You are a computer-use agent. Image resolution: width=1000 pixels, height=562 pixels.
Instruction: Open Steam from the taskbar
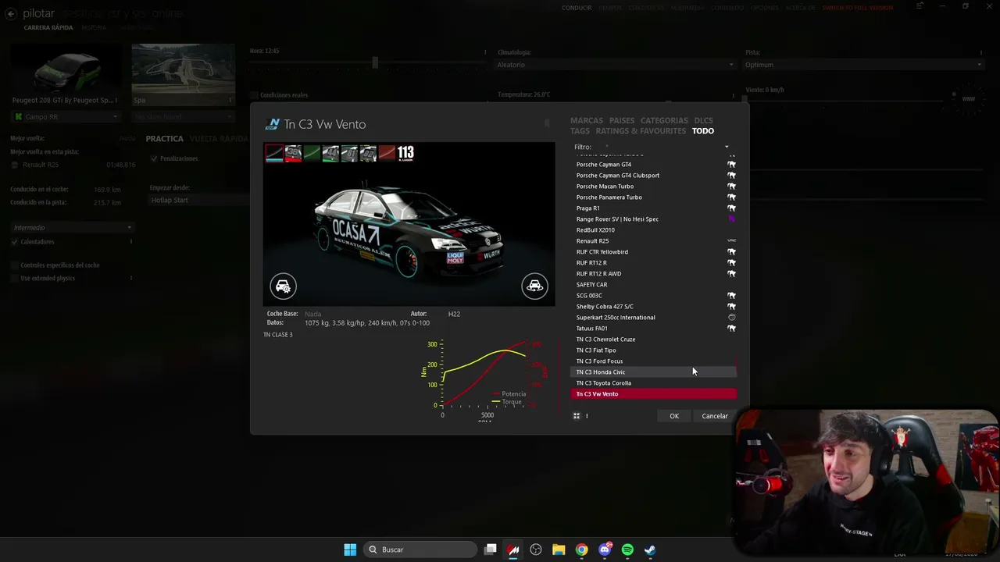click(650, 550)
